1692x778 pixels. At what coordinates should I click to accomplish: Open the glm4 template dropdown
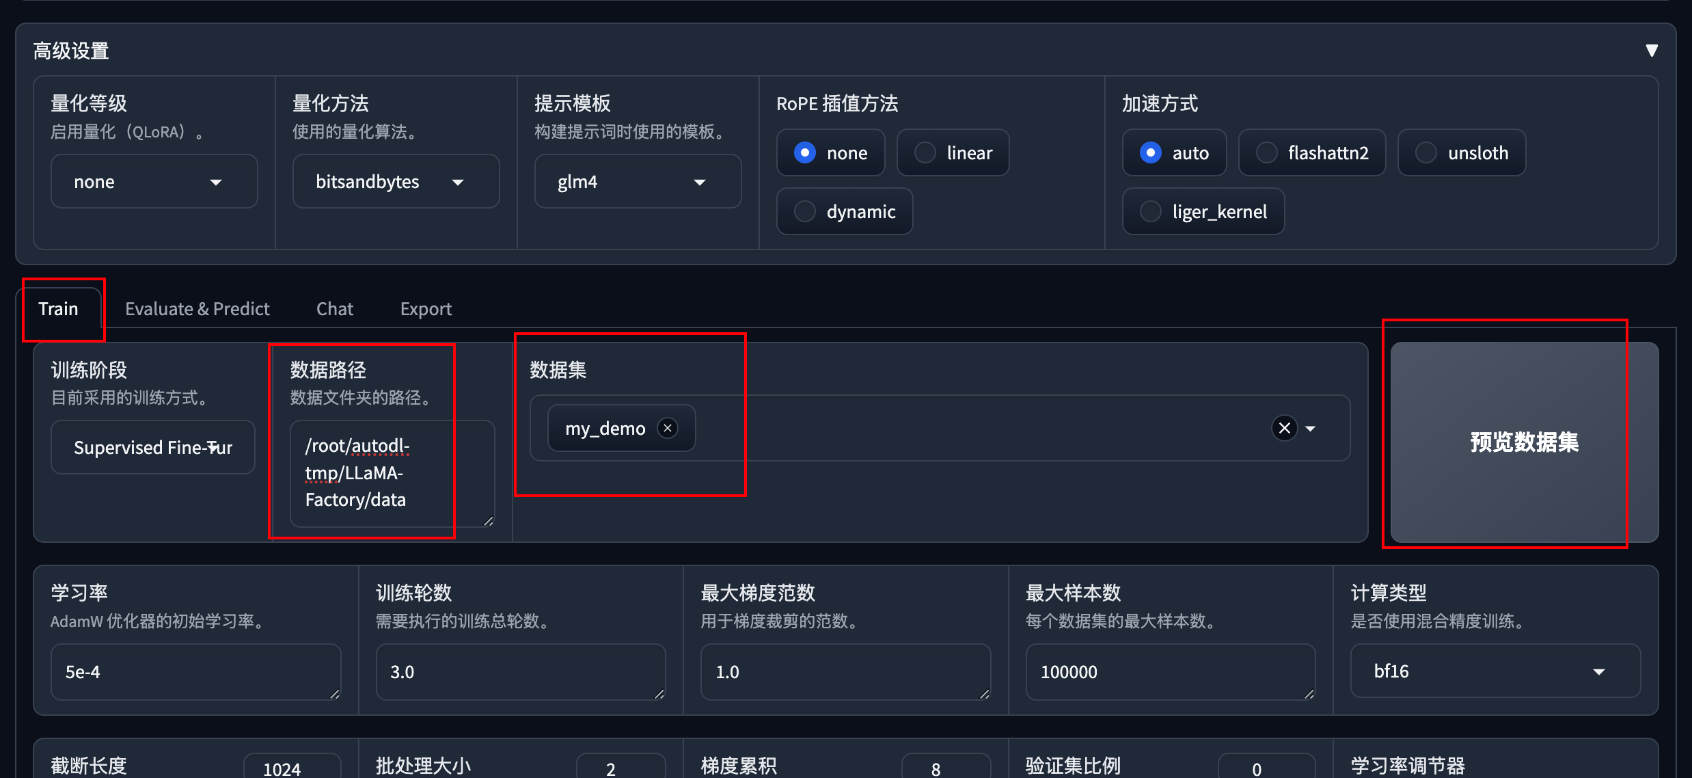click(638, 182)
